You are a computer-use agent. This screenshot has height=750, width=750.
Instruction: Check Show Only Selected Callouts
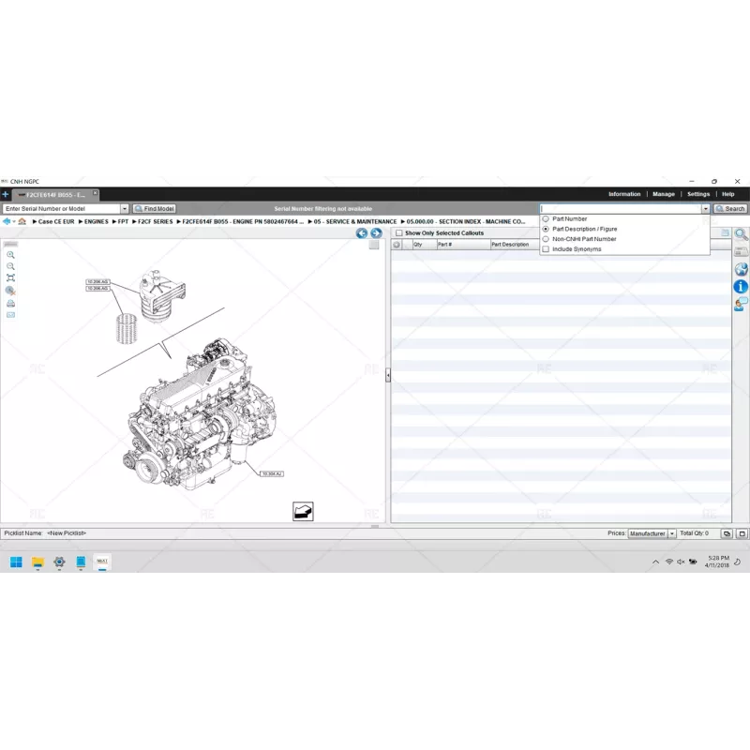[x=397, y=232]
